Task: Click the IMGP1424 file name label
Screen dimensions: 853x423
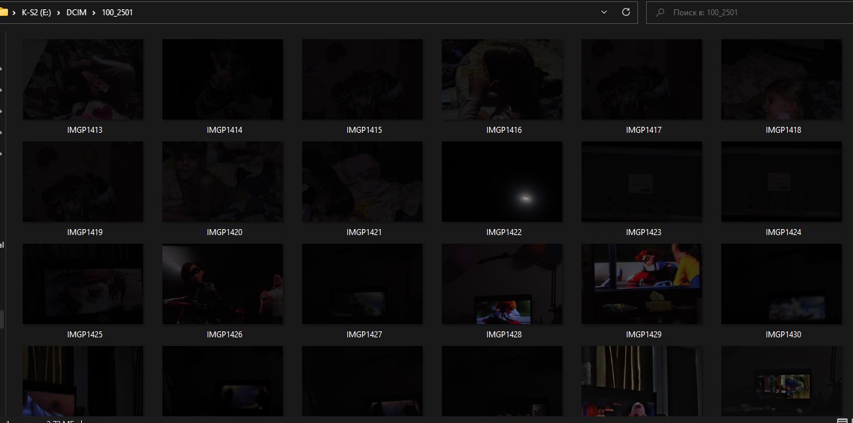Action: click(x=783, y=232)
